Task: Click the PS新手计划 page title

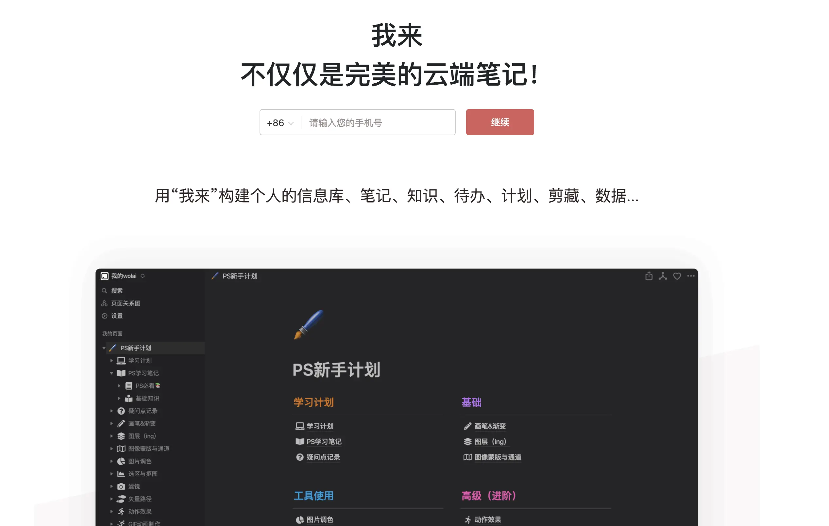Action: click(x=336, y=370)
